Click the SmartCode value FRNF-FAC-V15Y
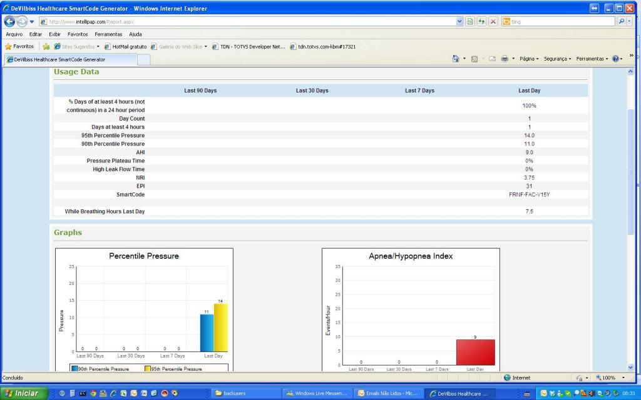Viewport: 641px width, 400px height. (x=529, y=195)
